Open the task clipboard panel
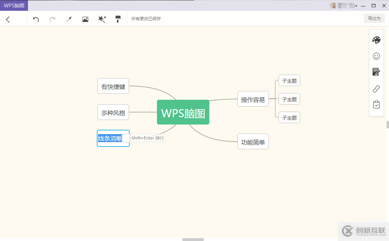This screenshot has width=389, height=241. coord(376,105)
